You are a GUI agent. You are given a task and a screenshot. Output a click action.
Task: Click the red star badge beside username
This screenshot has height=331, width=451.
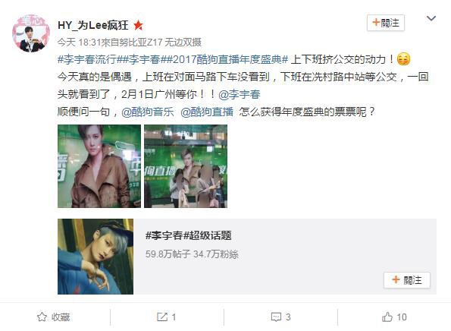click(x=139, y=26)
